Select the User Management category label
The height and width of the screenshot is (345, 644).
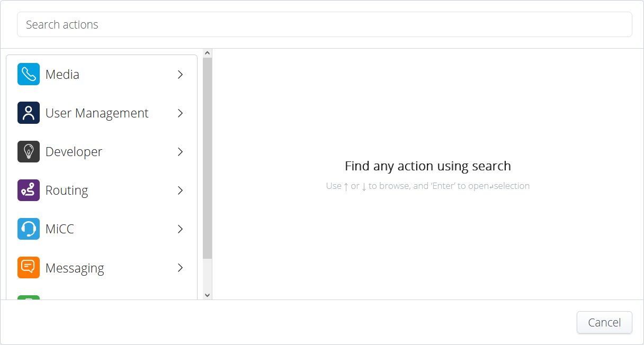click(x=97, y=113)
